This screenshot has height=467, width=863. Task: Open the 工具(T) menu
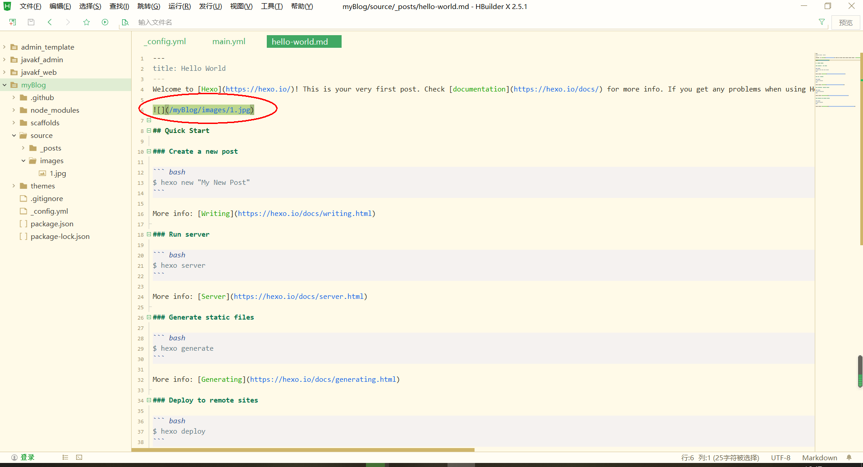[x=272, y=6]
